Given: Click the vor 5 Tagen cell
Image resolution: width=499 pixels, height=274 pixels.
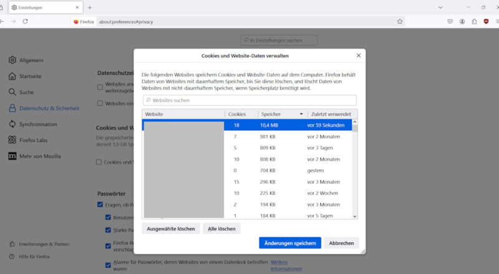Looking at the screenshot, I should pyautogui.click(x=320, y=215).
